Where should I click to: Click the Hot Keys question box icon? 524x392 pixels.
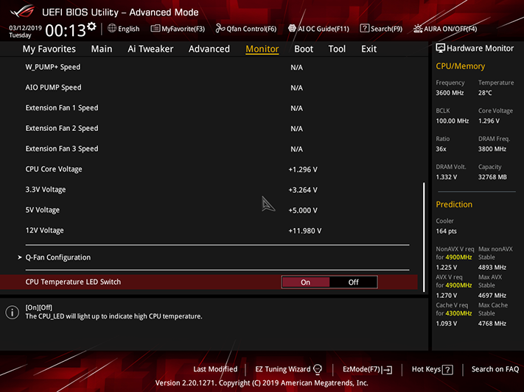[447, 370]
